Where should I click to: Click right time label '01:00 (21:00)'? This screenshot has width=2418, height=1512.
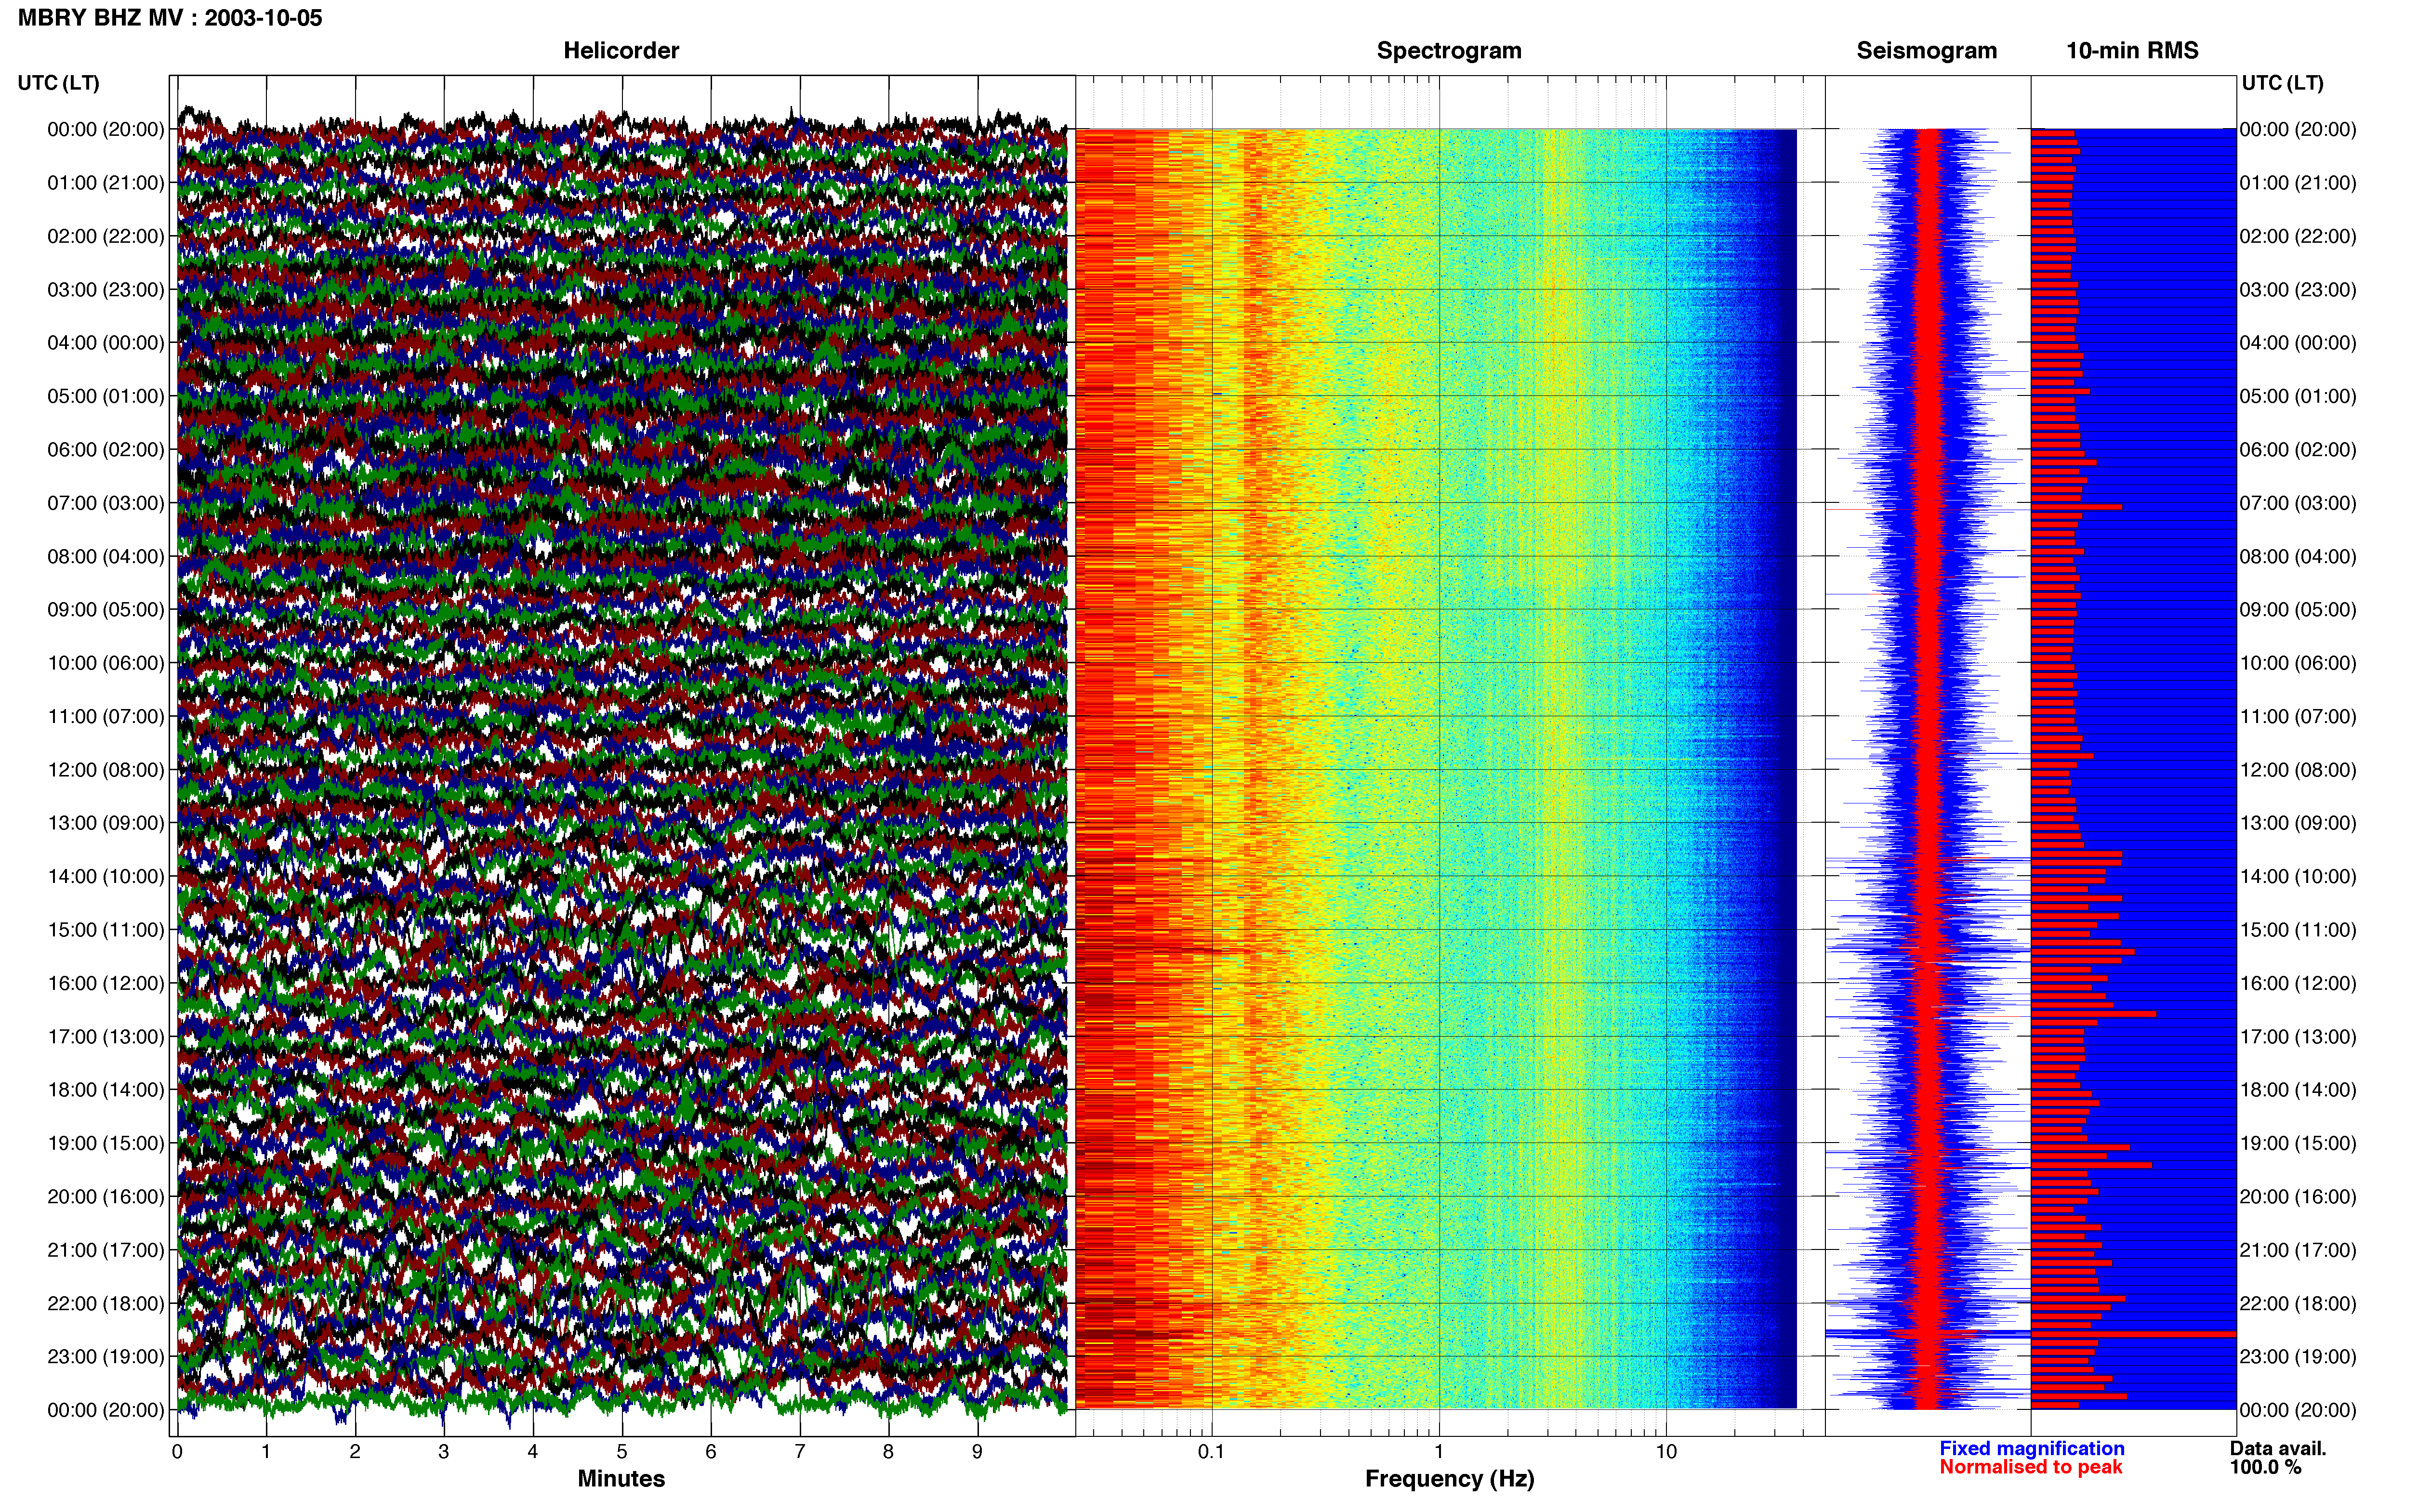2298,183
